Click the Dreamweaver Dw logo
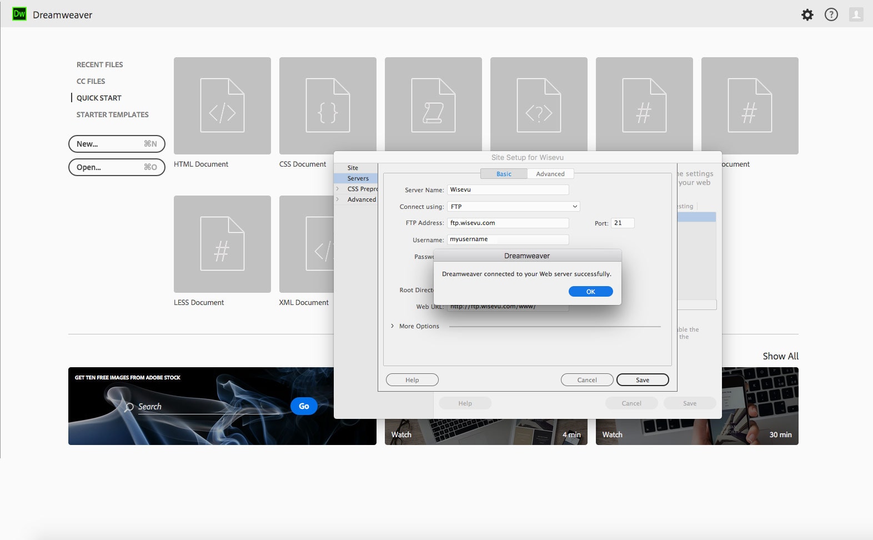873x540 pixels. pyautogui.click(x=19, y=14)
